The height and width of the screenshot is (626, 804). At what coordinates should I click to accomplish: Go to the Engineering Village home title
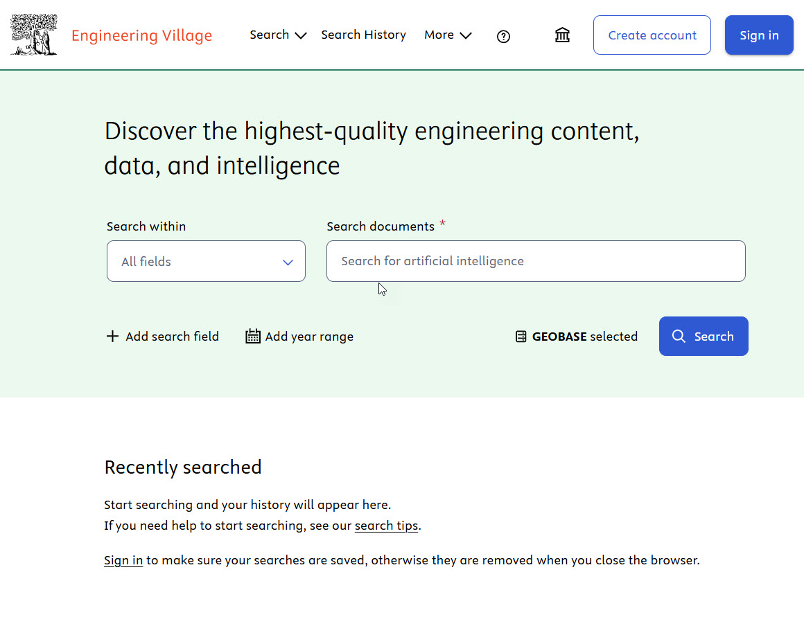[x=141, y=35]
